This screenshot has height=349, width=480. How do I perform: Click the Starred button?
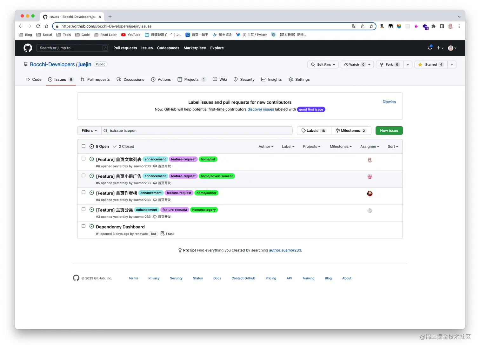(431, 64)
